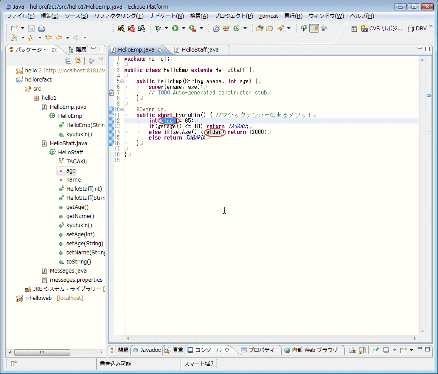Select messages.properties file

tap(72, 280)
